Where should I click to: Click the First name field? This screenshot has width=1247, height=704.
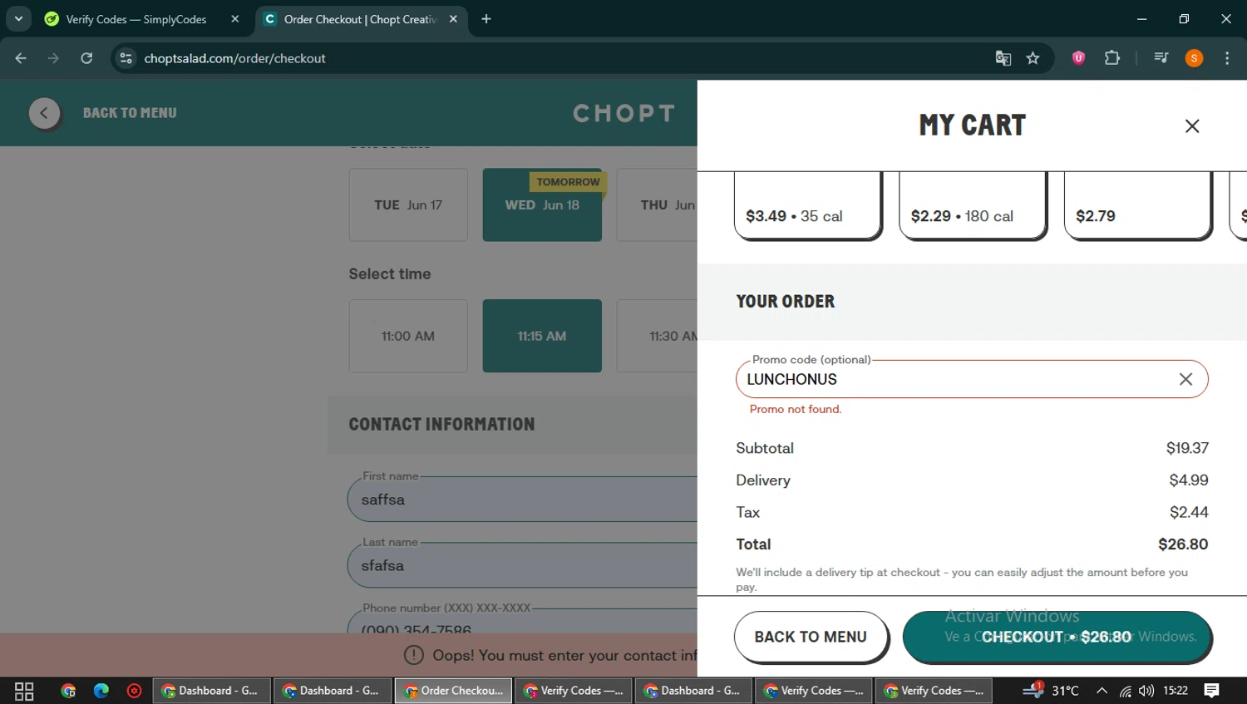click(522, 500)
